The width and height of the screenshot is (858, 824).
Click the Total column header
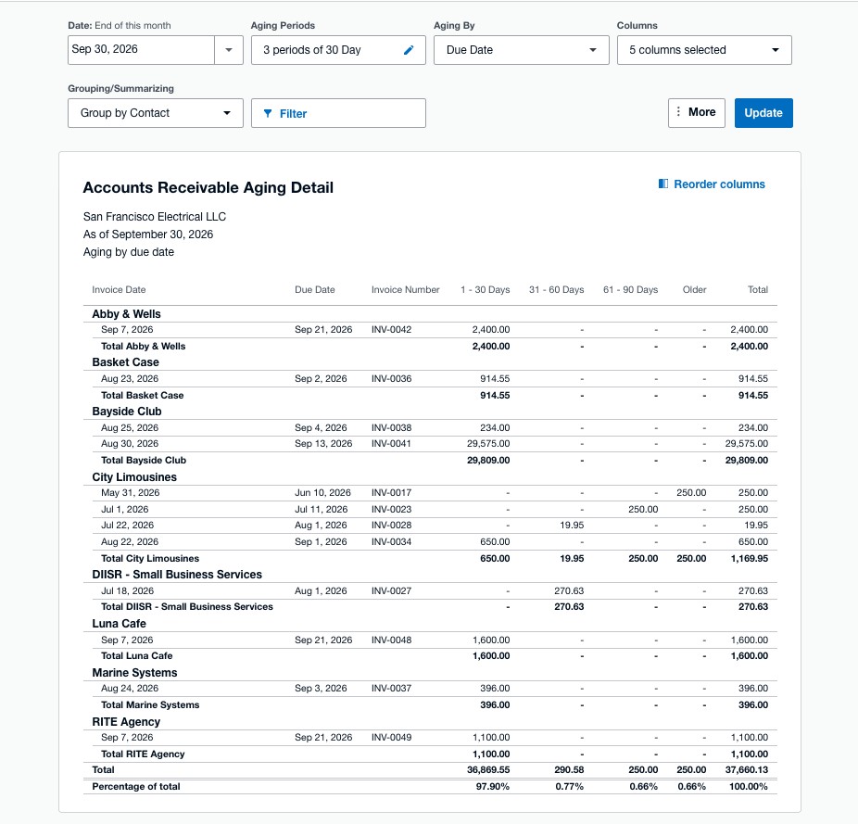coord(758,289)
